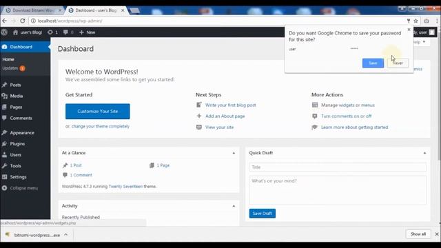Open Home under Dashboard menu
The width and height of the screenshot is (441, 248).
8,59
